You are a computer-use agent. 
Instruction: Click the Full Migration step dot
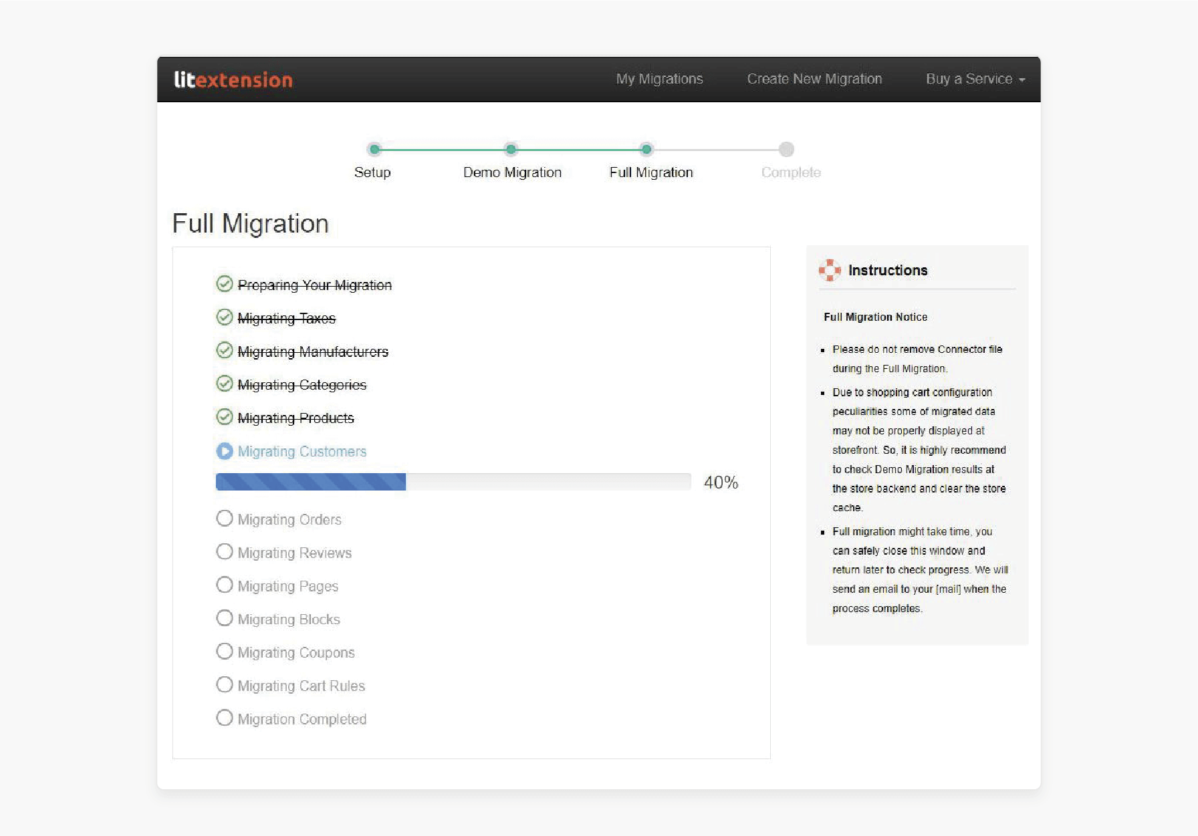pos(646,149)
